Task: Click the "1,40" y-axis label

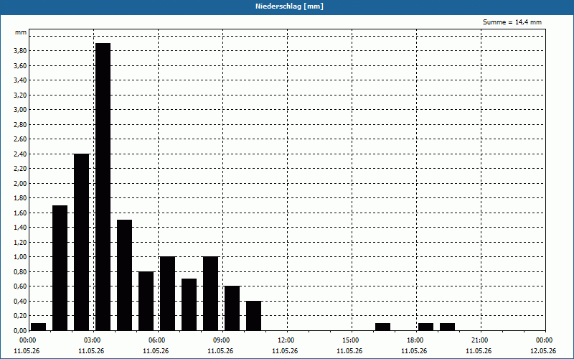Action: tap(20, 228)
